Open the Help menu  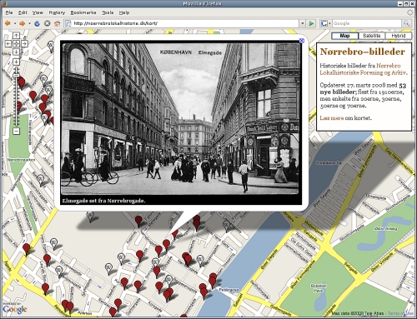(124, 12)
